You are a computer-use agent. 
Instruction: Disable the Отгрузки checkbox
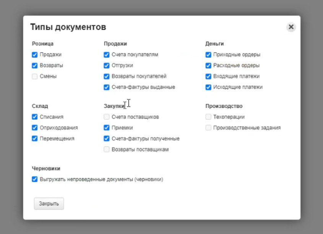click(107, 65)
